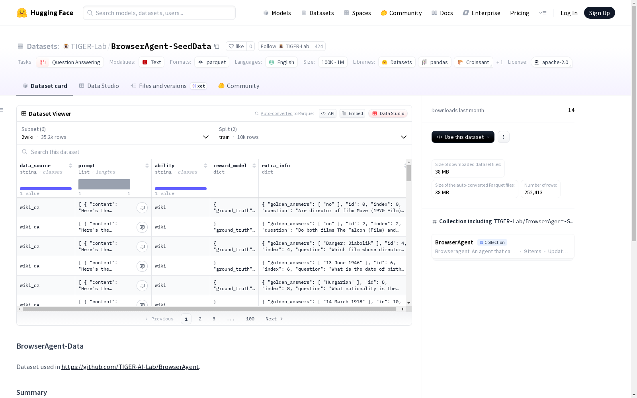Click the Search this dataset field
This screenshot has width=637, height=398.
214,152
